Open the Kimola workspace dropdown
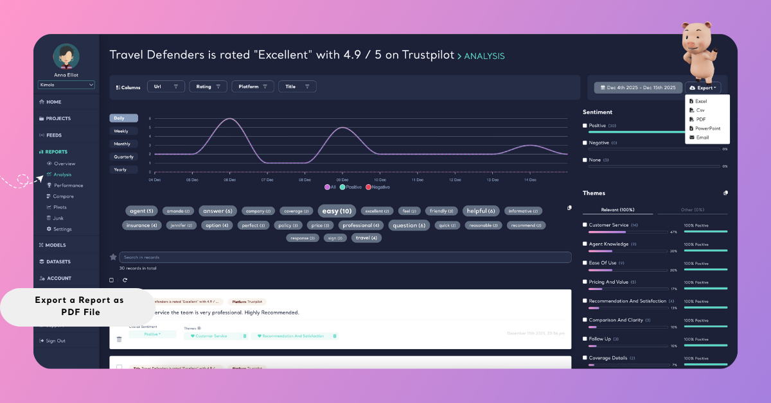Image resolution: width=771 pixels, height=403 pixels. coord(66,84)
